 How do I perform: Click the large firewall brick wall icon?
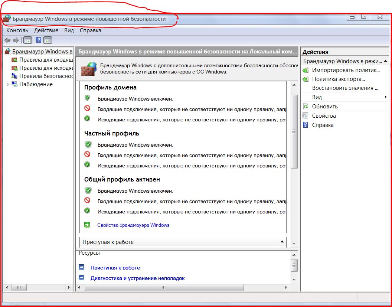(88, 68)
